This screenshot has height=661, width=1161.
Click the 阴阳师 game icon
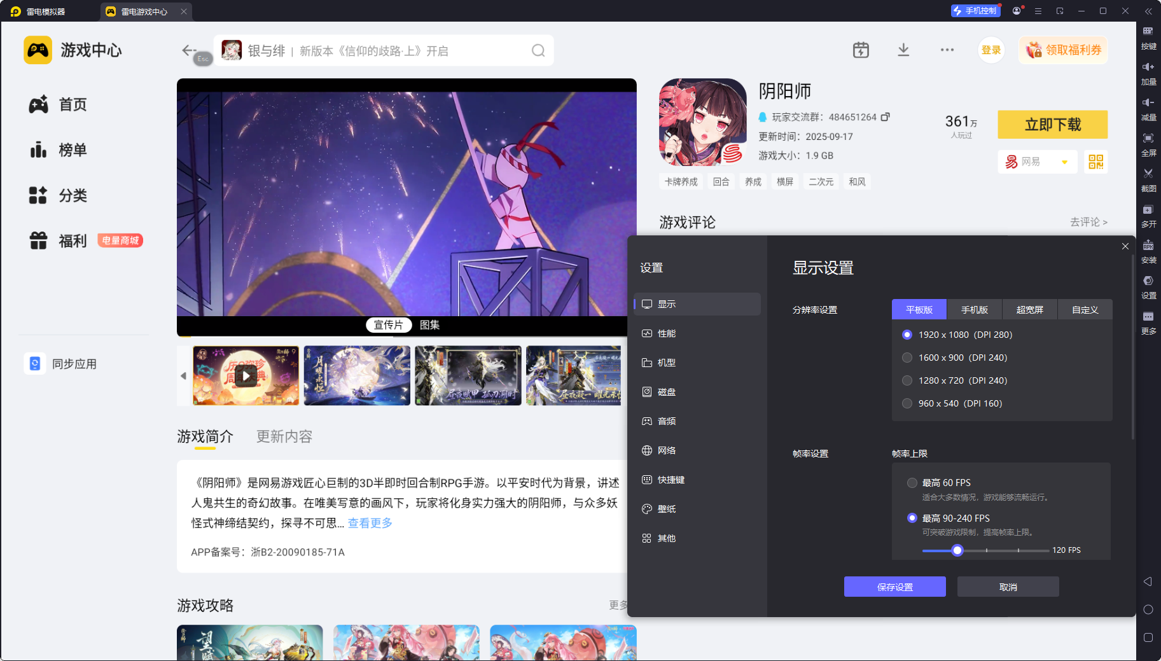click(x=703, y=122)
